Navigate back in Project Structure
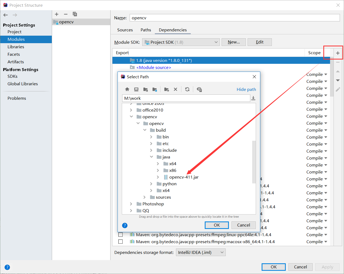Screen dimensions: 344x274 coord(6,15)
